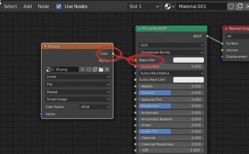Screen dimensions: 249x154
Task: Click the Anisotropic value field
Action: [171, 113]
